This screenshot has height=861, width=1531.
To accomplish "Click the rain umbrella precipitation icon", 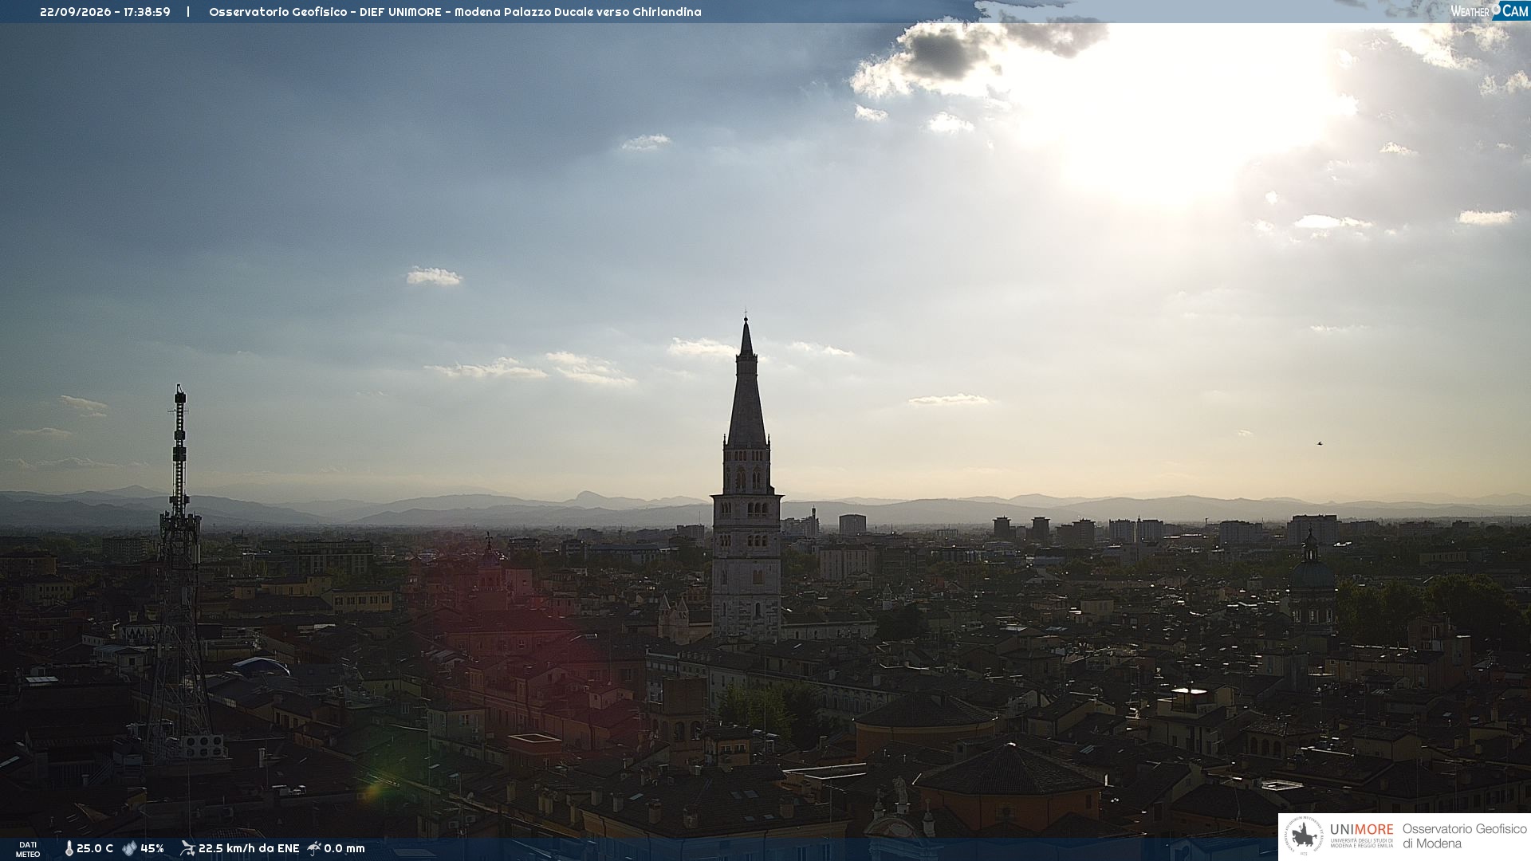I will [314, 848].
